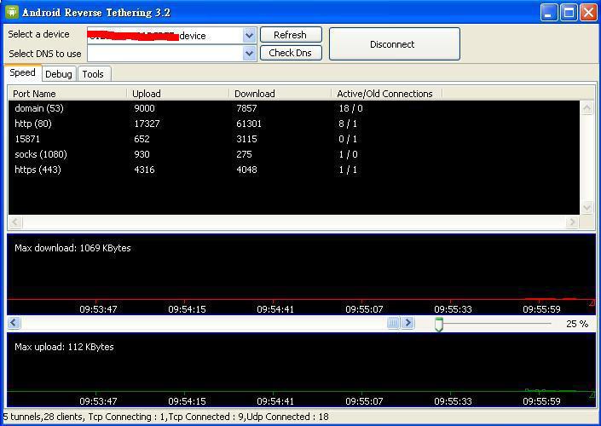Sort by Download column header
This screenshot has width=601, height=426.
pyautogui.click(x=280, y=94)
